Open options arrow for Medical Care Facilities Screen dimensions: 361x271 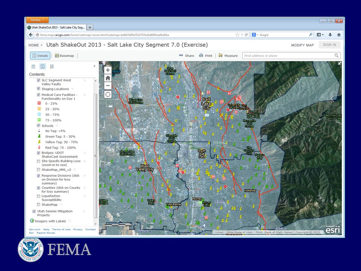tap(85, 95)
